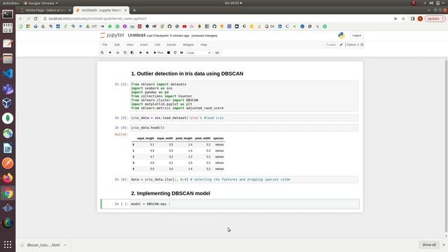This screenshot has height=252, width=448.
Task: Open the downloaded dbscan_tuto html file
Action: [43, 245]
